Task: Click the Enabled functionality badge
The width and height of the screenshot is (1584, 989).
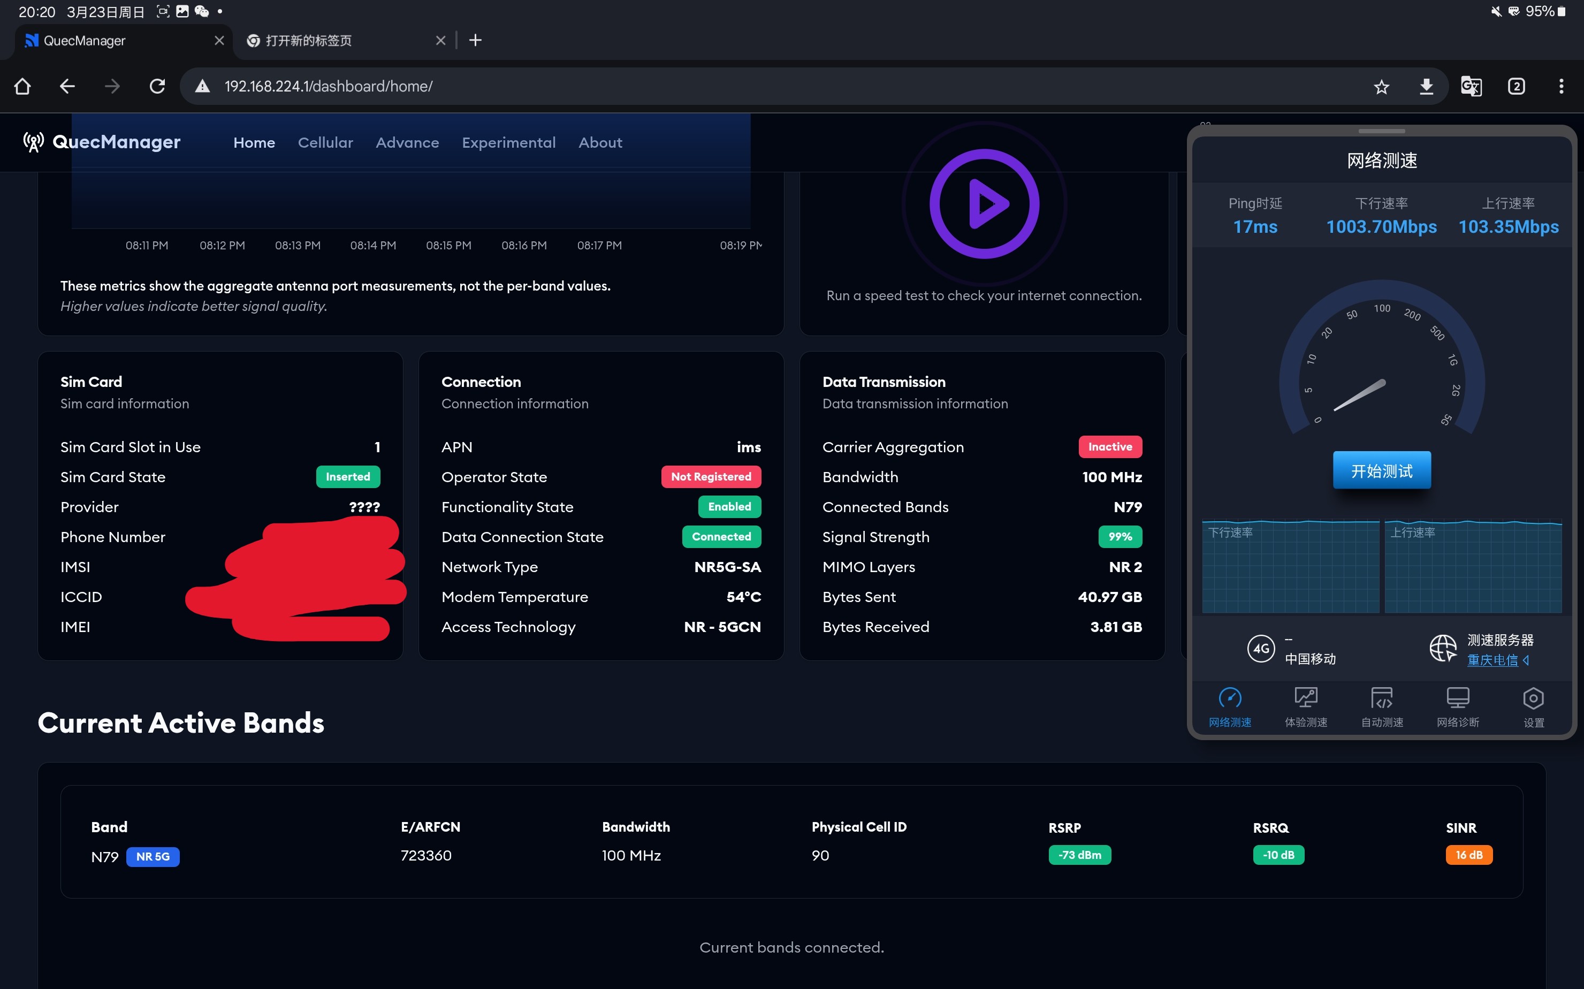Action: (x=729, y=507)
